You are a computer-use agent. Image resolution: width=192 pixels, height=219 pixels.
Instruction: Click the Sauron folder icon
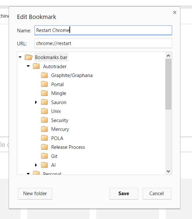pyautogui.click(x=45, y=102)
